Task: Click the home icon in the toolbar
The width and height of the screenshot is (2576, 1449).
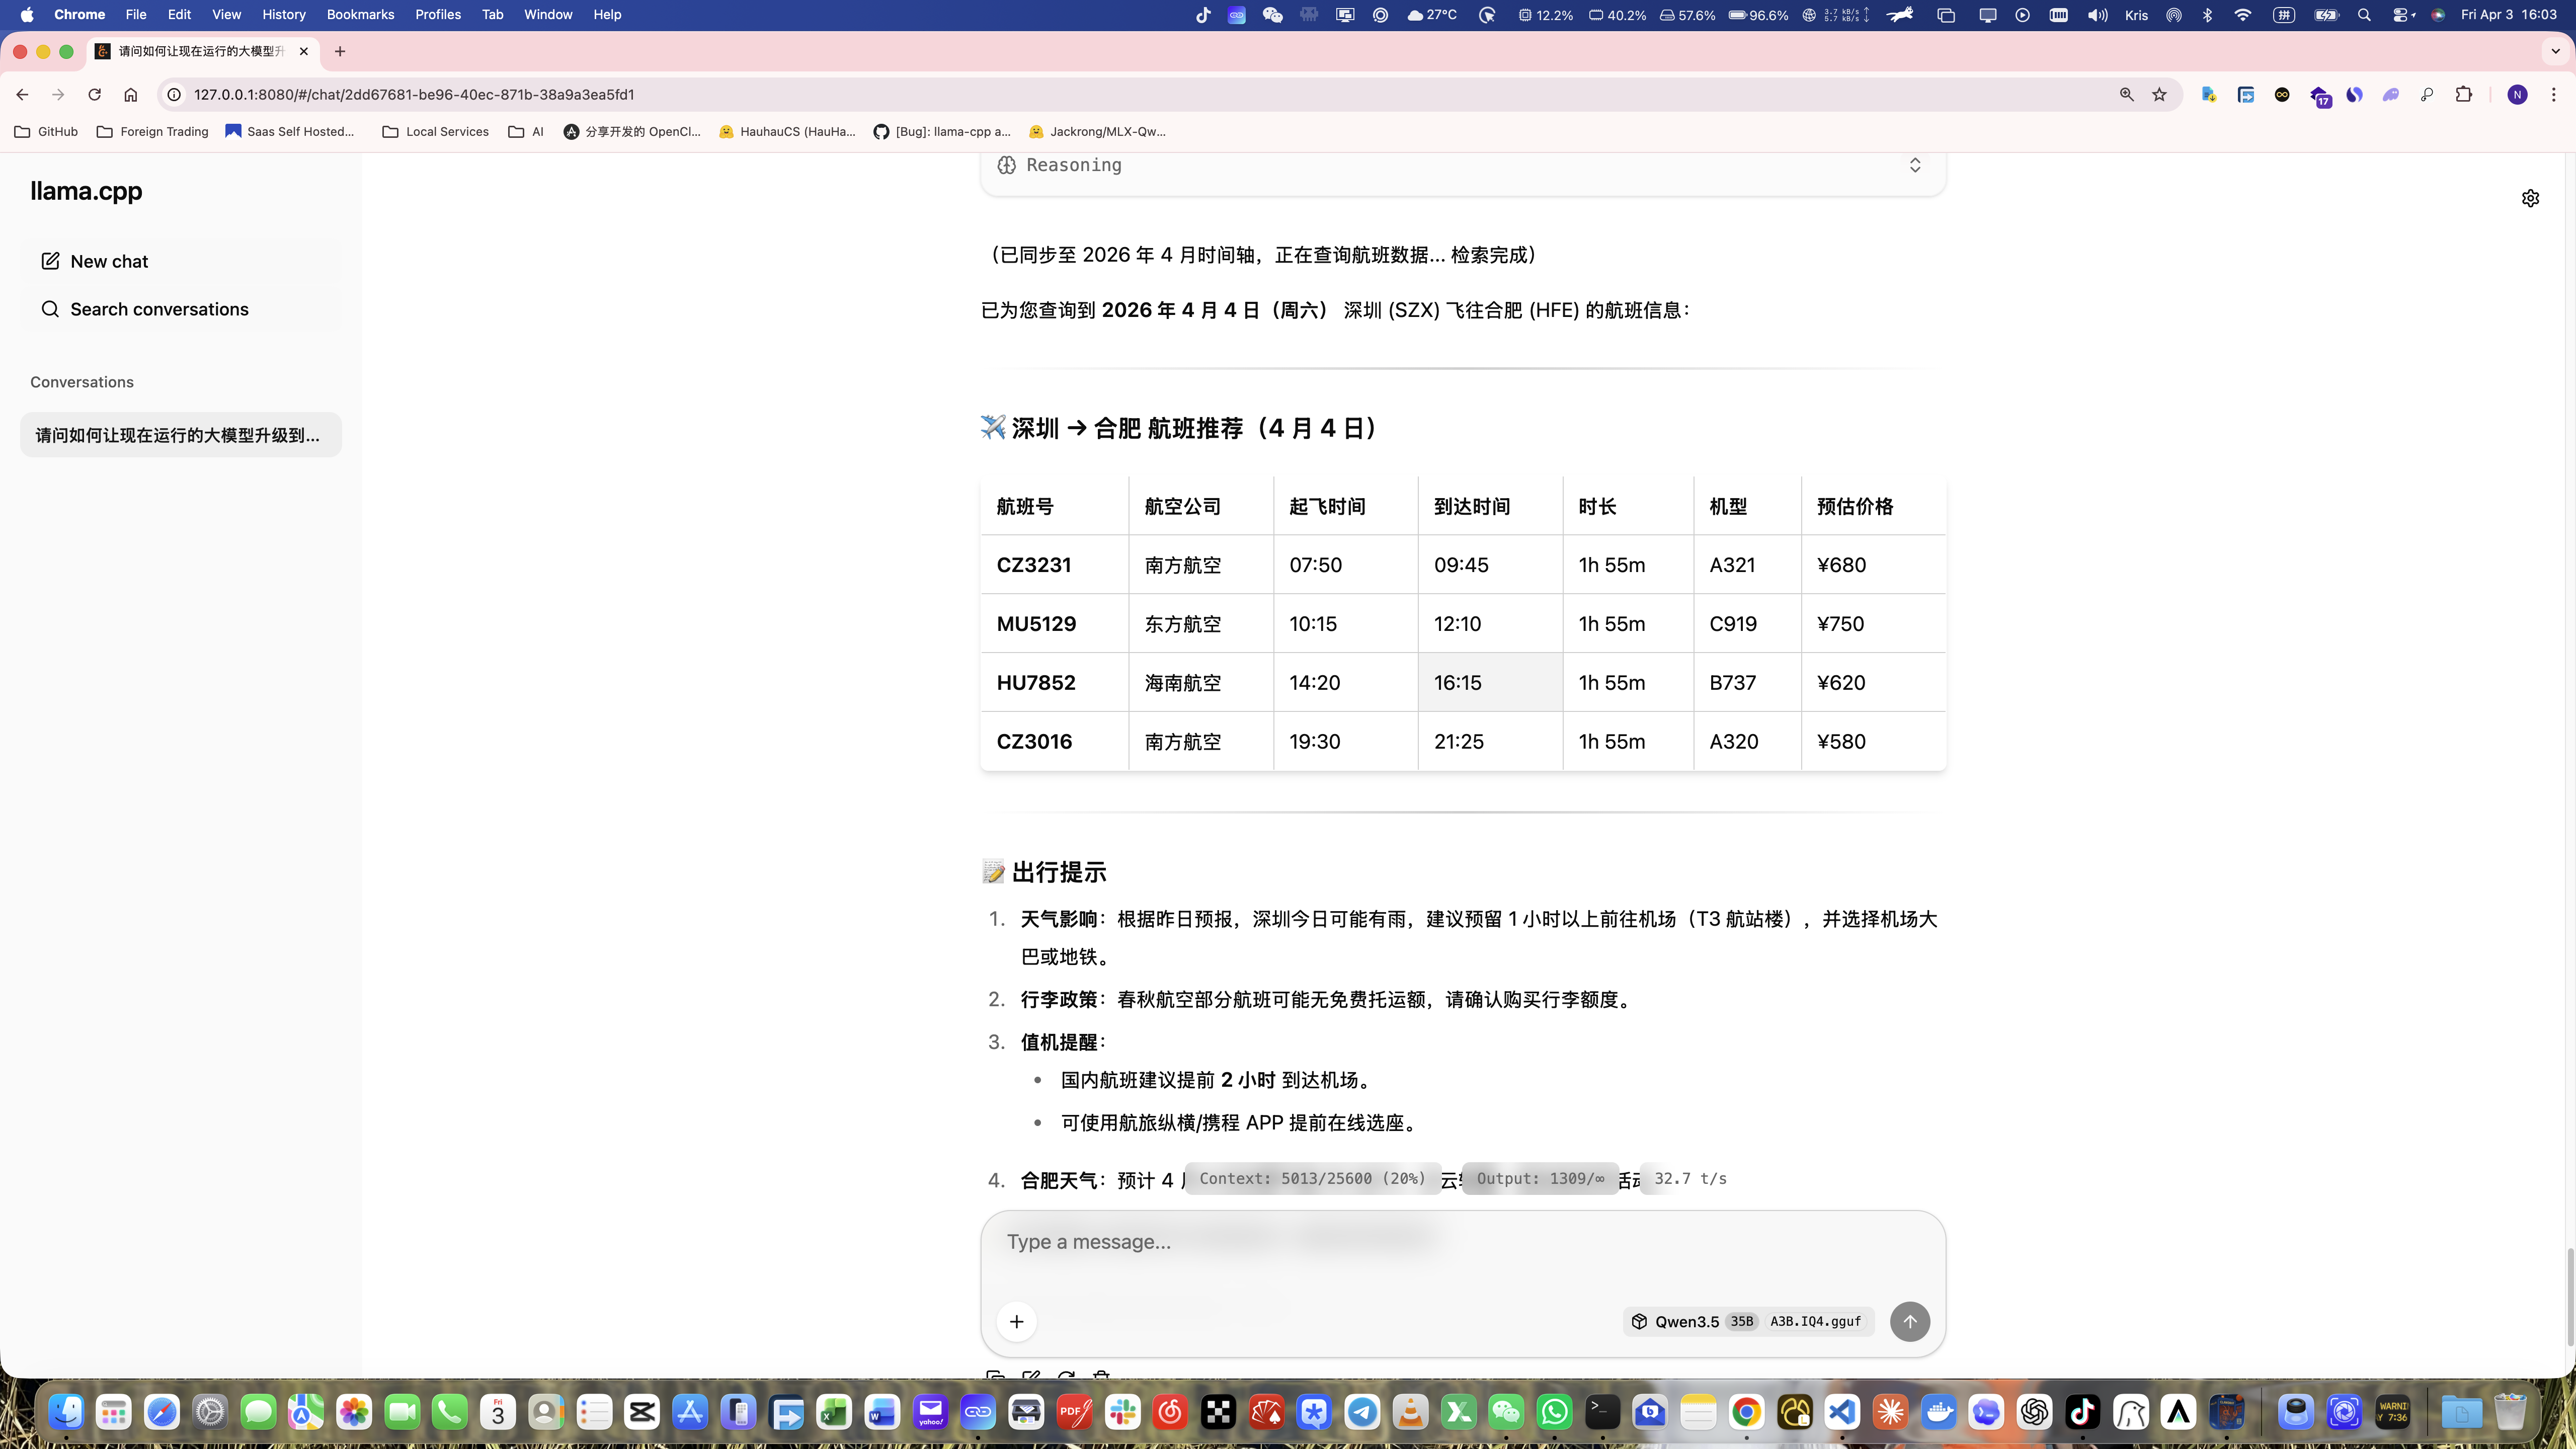Action: 130,94
